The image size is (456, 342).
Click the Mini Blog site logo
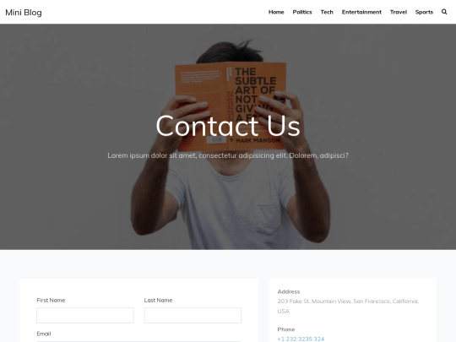pos(24,13)
